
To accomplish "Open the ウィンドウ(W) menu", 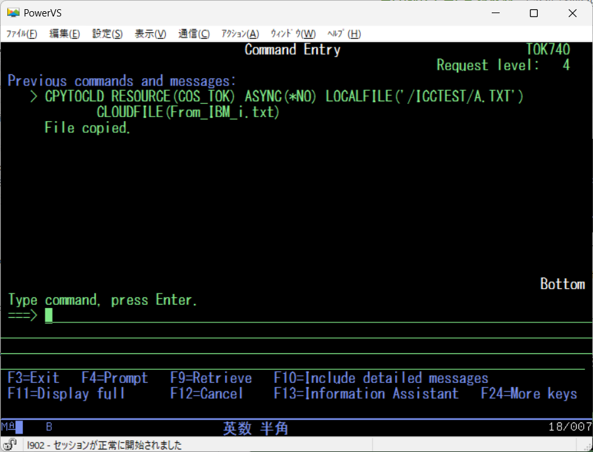I will (293, 34).
